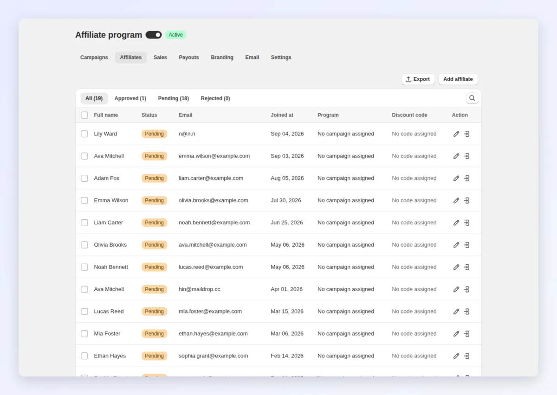Filter by Pending (18)
Screen dimensions: 557x395
click(174, 98)
